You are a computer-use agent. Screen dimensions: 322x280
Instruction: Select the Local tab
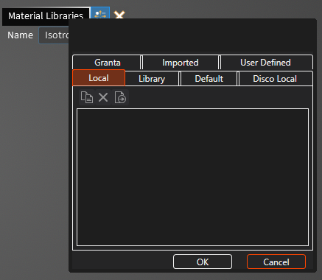tap(99, 78)
